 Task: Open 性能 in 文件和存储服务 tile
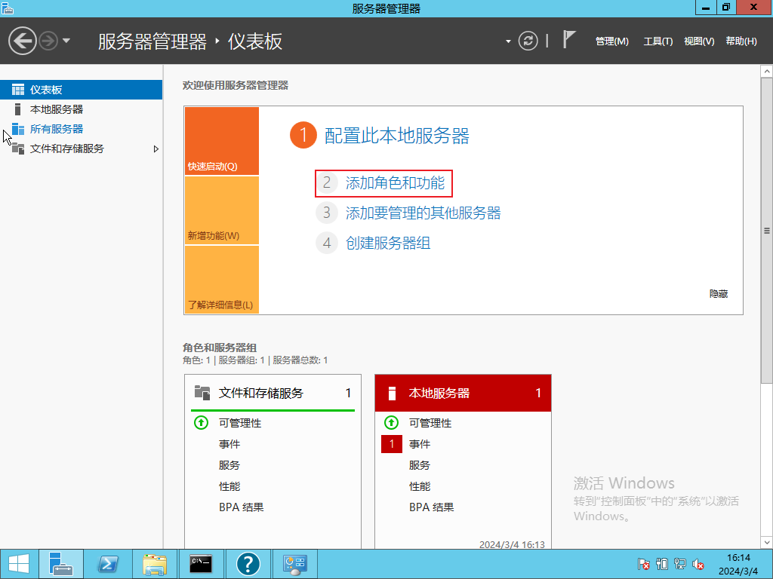[x=229, y=486]
